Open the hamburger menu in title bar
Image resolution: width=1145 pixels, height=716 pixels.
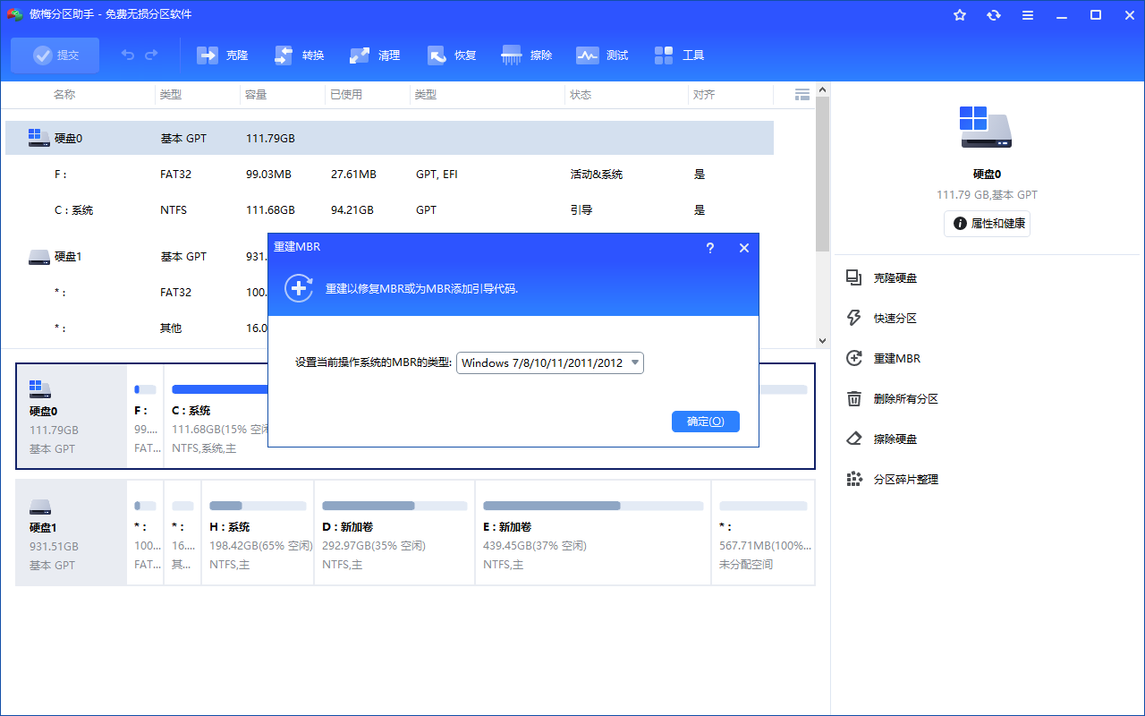tap(1028, 15)
